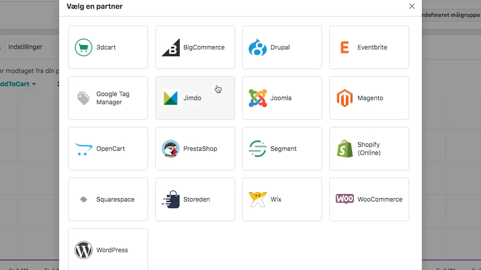
Task: Choose the Shopify bag icon
Action: (345, 149)
